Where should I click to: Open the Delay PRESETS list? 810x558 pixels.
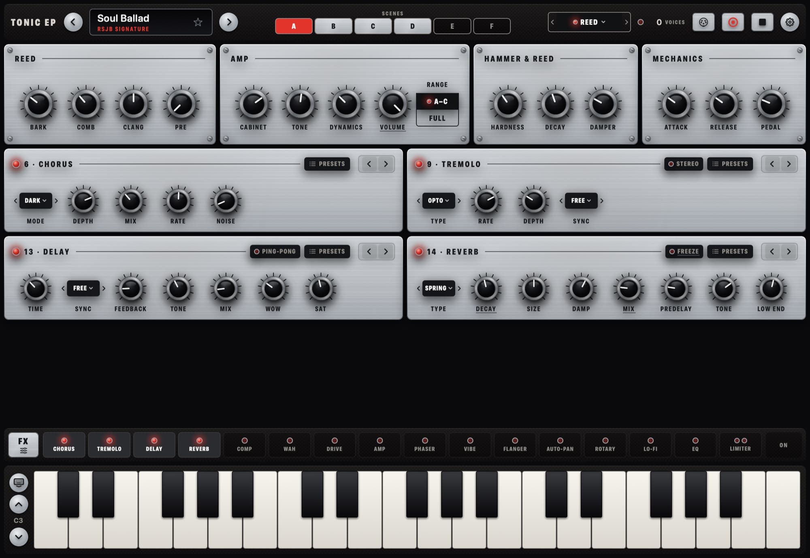[x=327, y=251]
